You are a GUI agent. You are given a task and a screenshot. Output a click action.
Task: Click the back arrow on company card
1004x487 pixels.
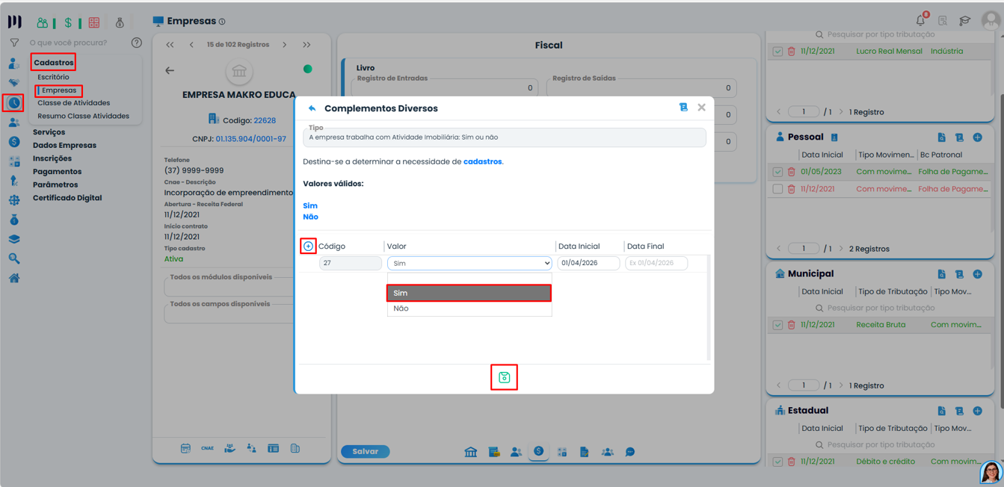point(170,70)
